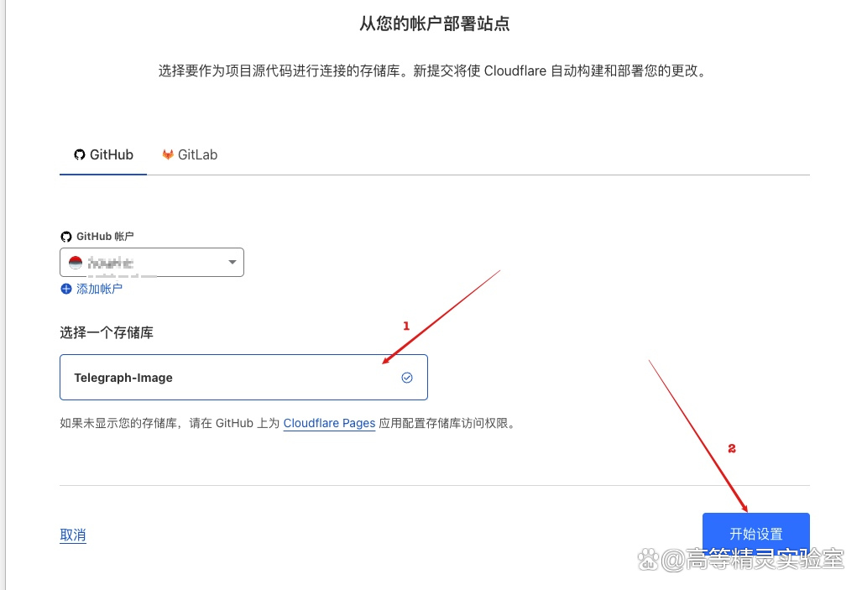Viewport: 862px width, 590px height.
Task: Open the GitHub account dropdown
Action: [152, 263]
